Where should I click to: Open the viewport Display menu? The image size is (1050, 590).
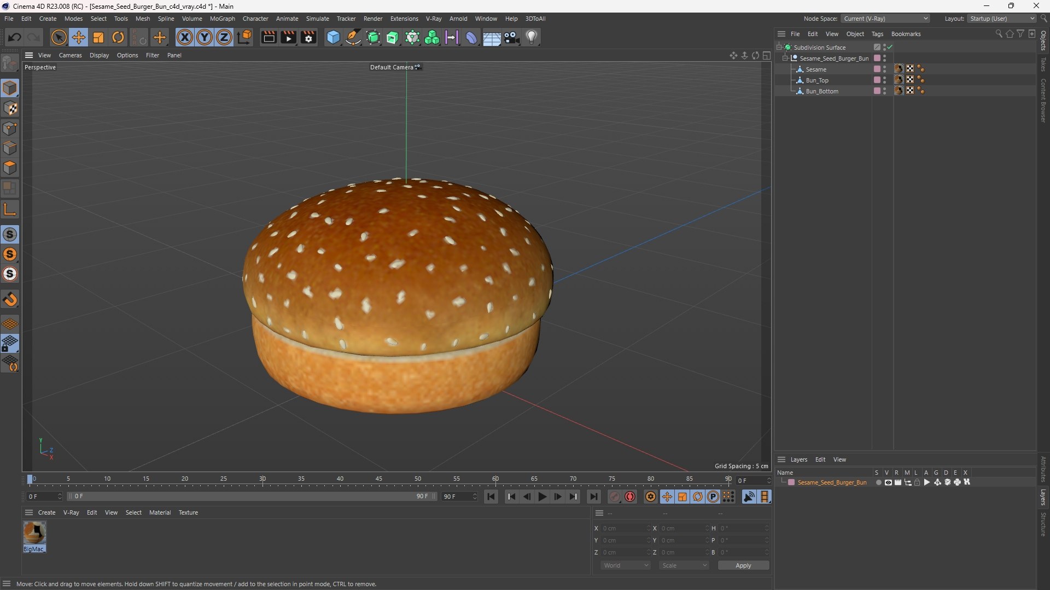click(99, 55)
